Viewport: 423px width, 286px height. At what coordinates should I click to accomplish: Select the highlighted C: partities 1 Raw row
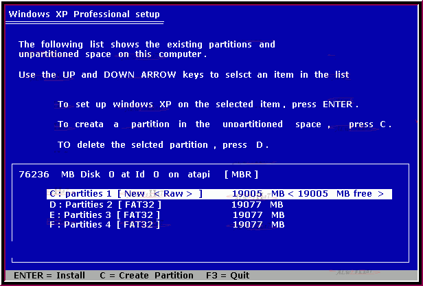(219, 194)
